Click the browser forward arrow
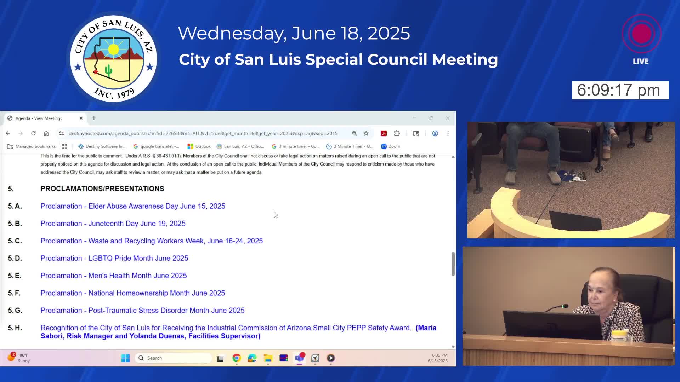Image resolution: width=680 pixels, height=382 pixels. (21, 133)
